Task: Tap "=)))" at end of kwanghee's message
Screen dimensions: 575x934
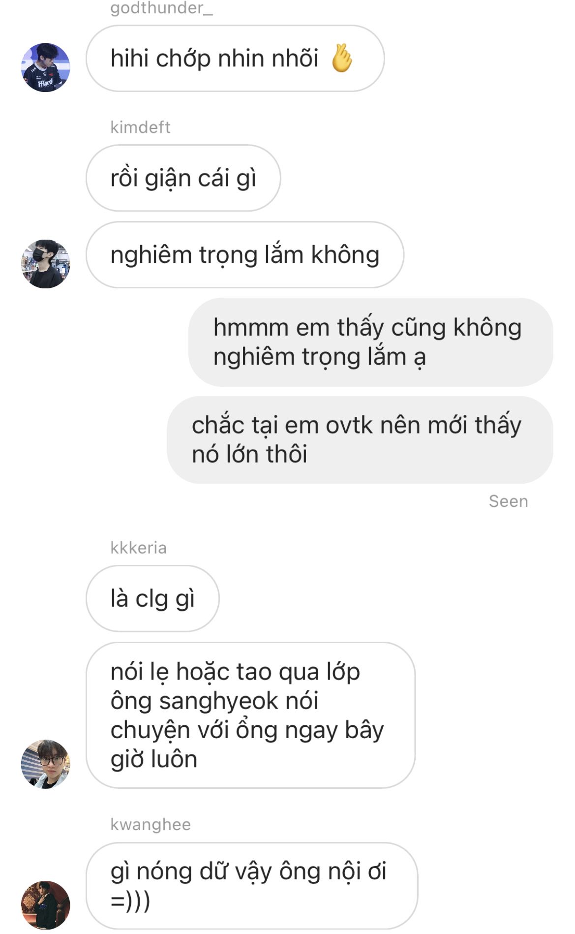Action: [x=130, y=901]
